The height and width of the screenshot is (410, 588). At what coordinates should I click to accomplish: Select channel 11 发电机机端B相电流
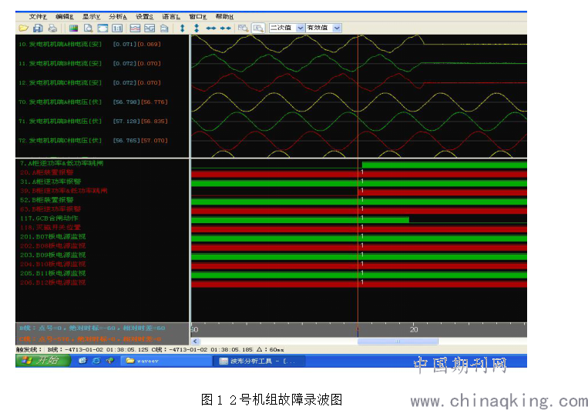pyautogui.click(x=60, y=63)
